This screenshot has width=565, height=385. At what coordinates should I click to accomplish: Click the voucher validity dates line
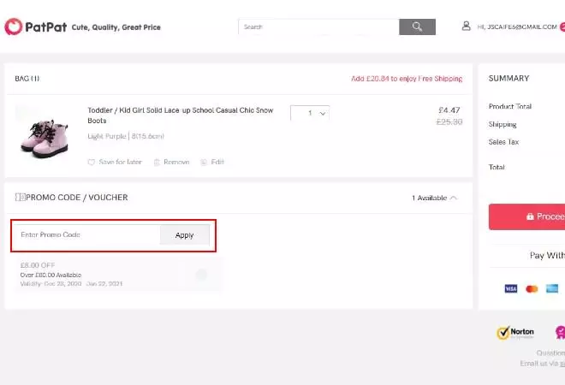[71, 284]
